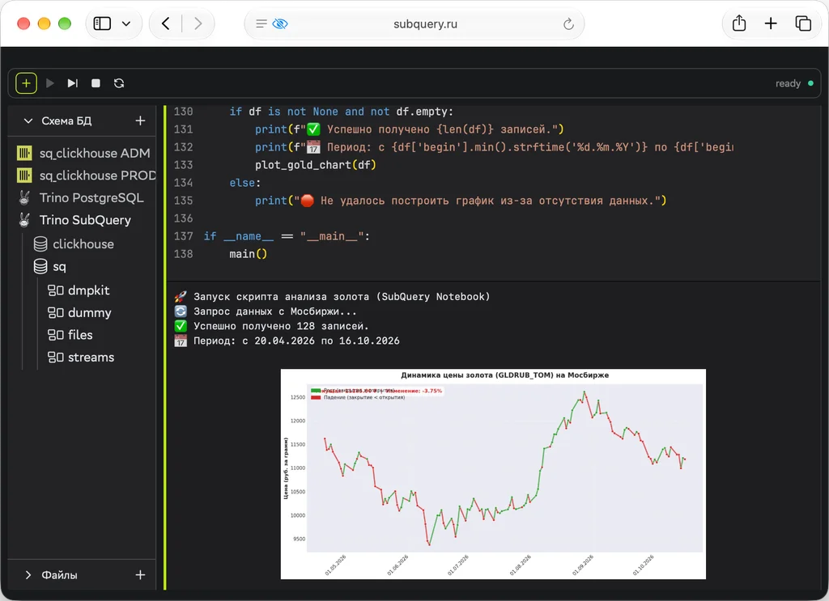This screenshot has width=829, height=601.
Task: Select sq_clickhouse PROD connection
Action: point(97,176)
